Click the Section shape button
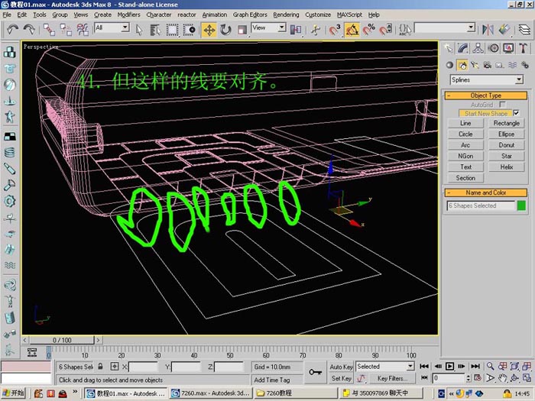The width and height of the screenshot is (535, 401). [465, 178]
